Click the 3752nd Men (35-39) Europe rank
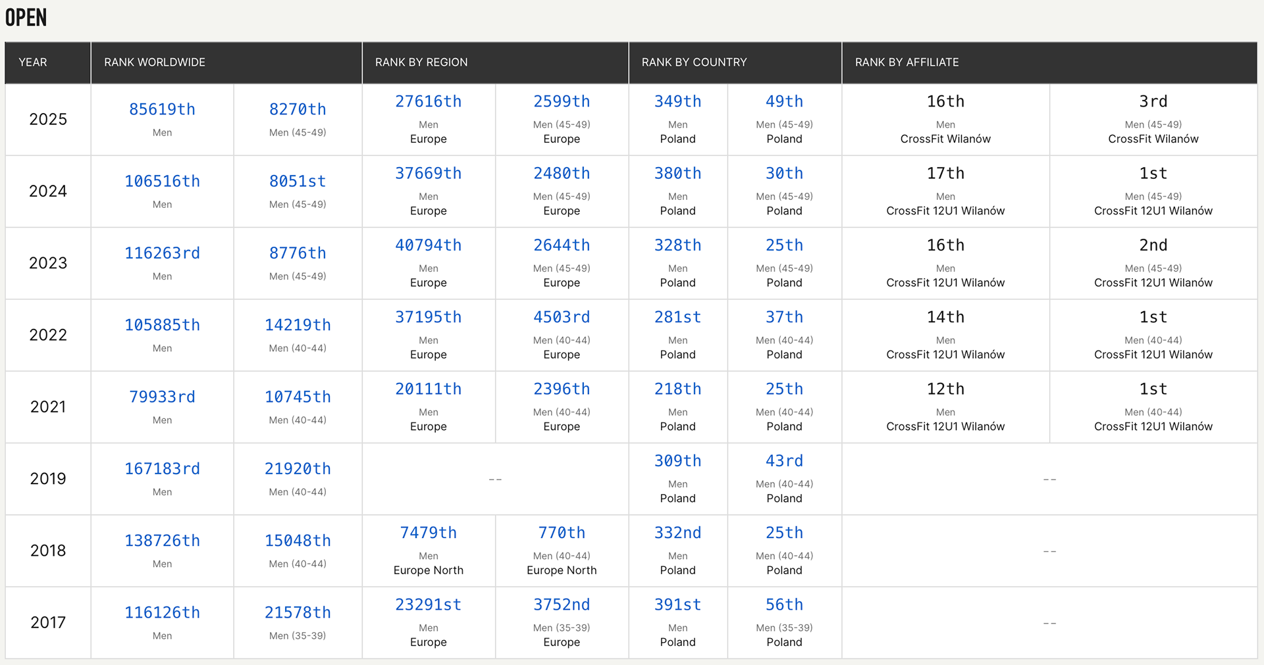Image resolution: width=1264 pixels, height=665 pixels. 562,604
